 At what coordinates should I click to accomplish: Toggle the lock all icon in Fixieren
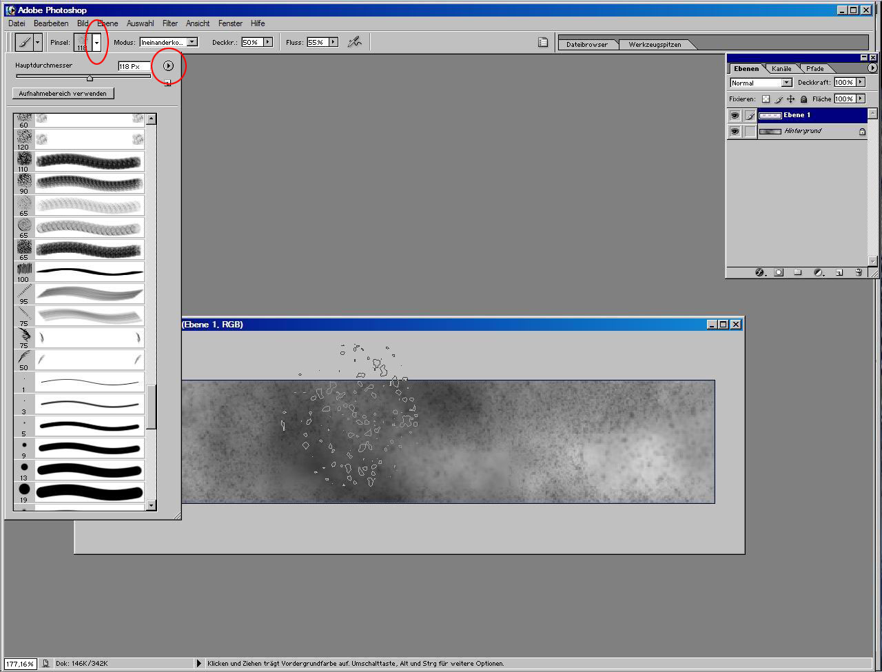pyautogui.click(x=803, y=99)
